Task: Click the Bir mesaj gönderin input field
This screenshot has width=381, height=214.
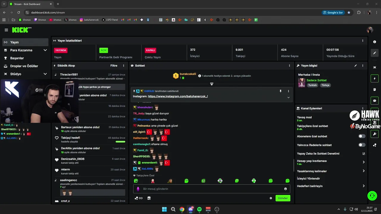Action: [x=212, y=189]
